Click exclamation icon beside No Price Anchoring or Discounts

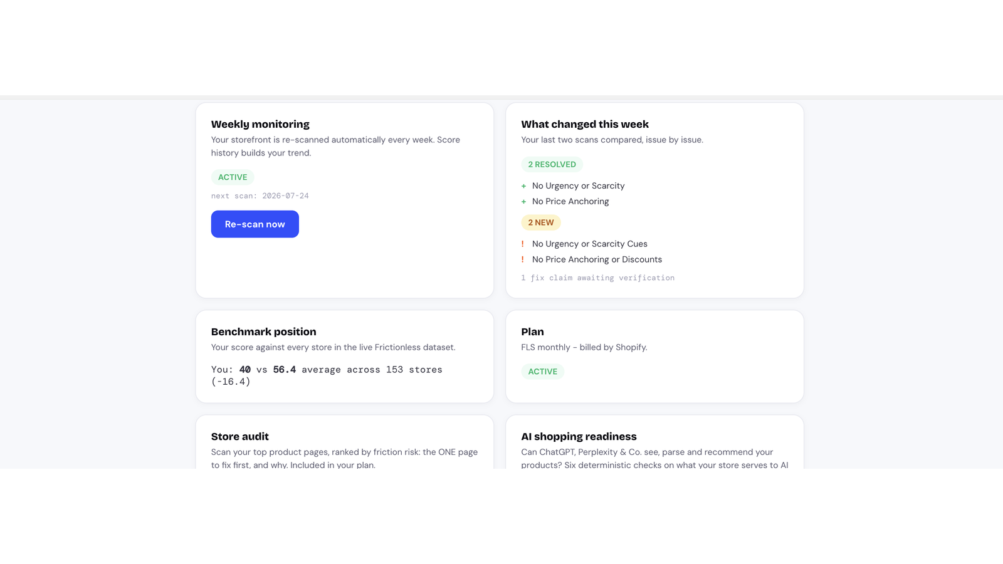(x=523, y=259)
